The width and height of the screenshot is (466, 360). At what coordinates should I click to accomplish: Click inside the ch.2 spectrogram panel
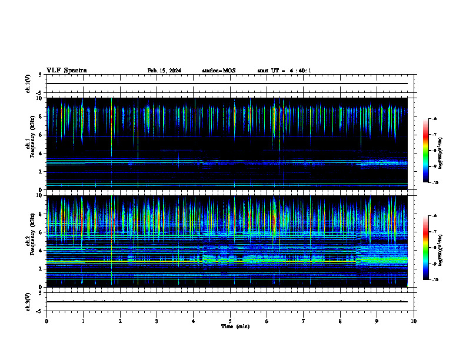tap(227, 241)
